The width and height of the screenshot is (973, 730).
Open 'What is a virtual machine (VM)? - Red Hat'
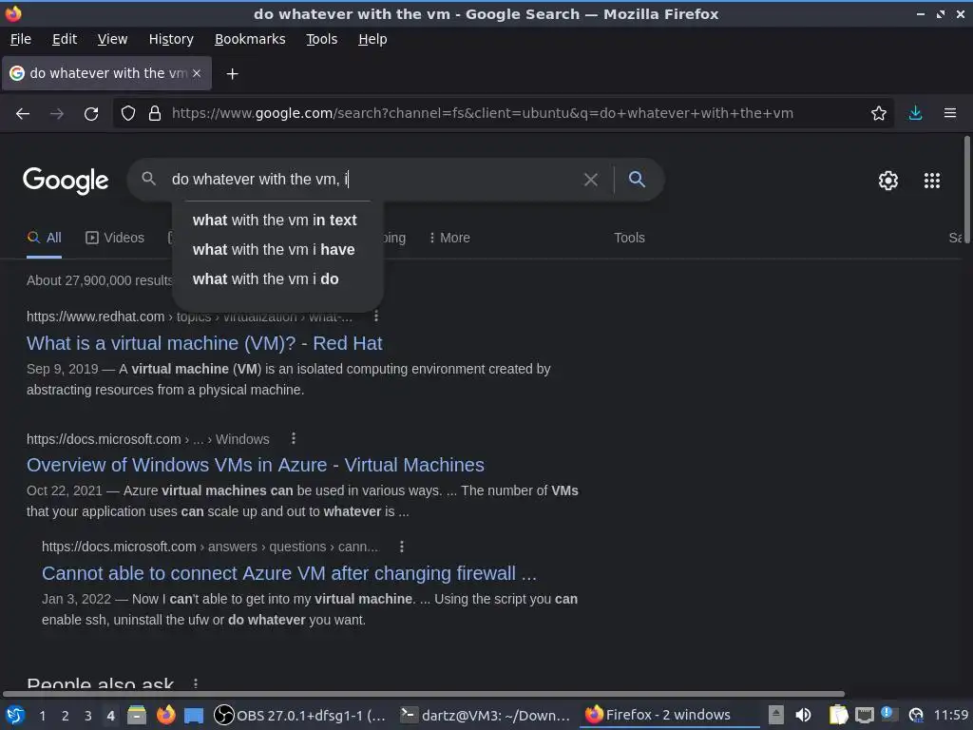pos(205,343)
